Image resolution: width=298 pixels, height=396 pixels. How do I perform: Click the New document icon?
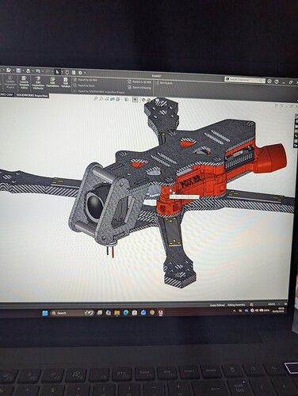9,70
